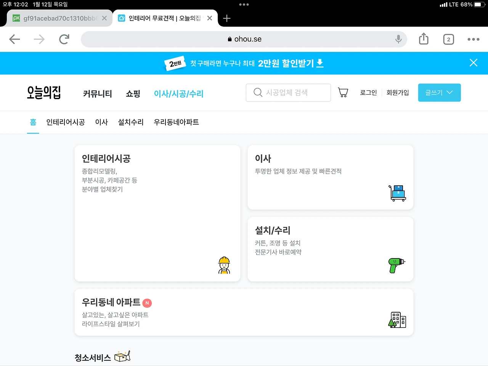
Task: Click the 전문기사 바로예약 text
Action: tap(278, 252)
